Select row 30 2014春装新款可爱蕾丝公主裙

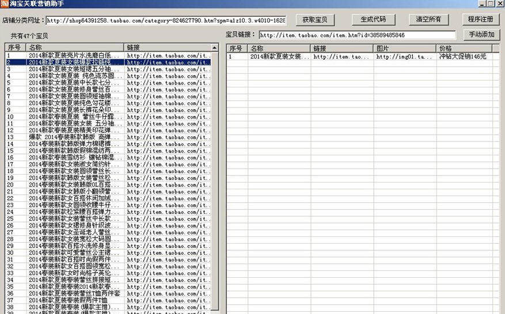(x=108, y=252)
